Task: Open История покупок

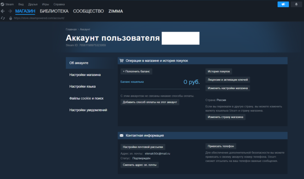Action: point(219,71)
